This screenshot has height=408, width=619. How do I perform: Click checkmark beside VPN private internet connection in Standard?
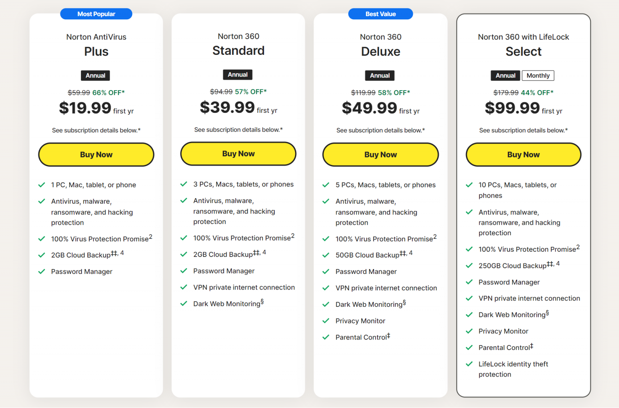tap(184, 288)
